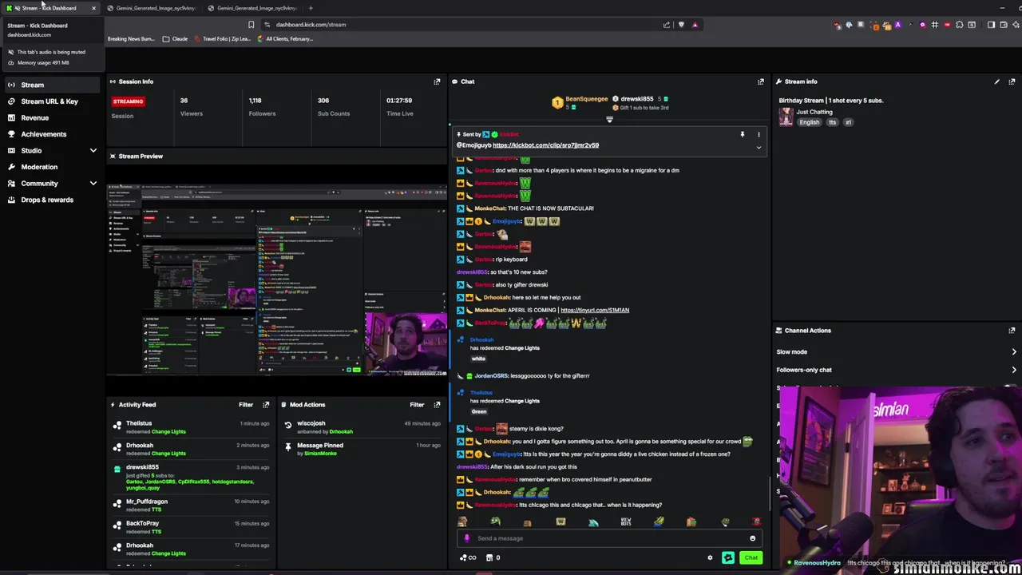This screenshot has width=1022, height=575.
Task: Open pinned message three-dot options
Action: (759, 134)
